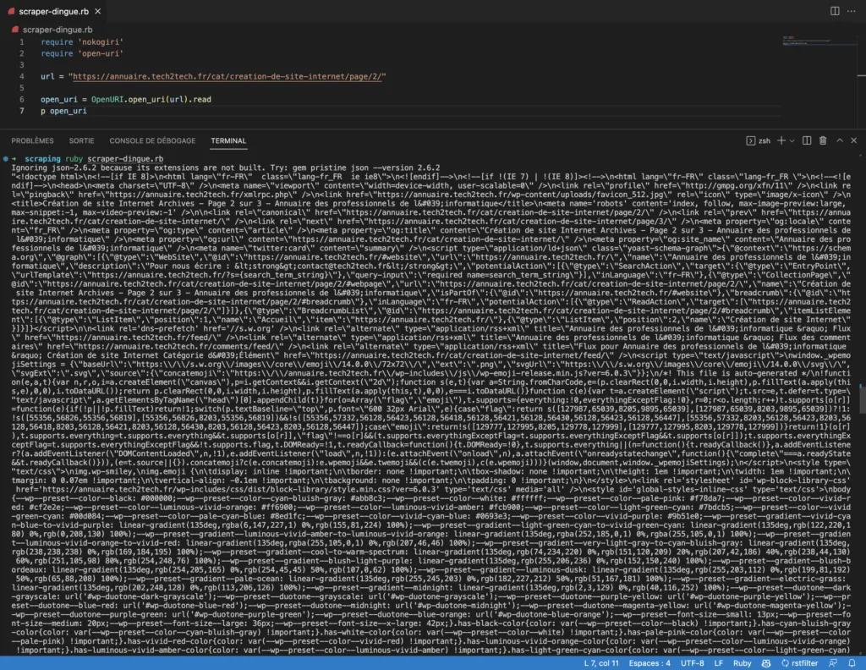Select the TERMINAL panel tab

(x=228, y=140)
